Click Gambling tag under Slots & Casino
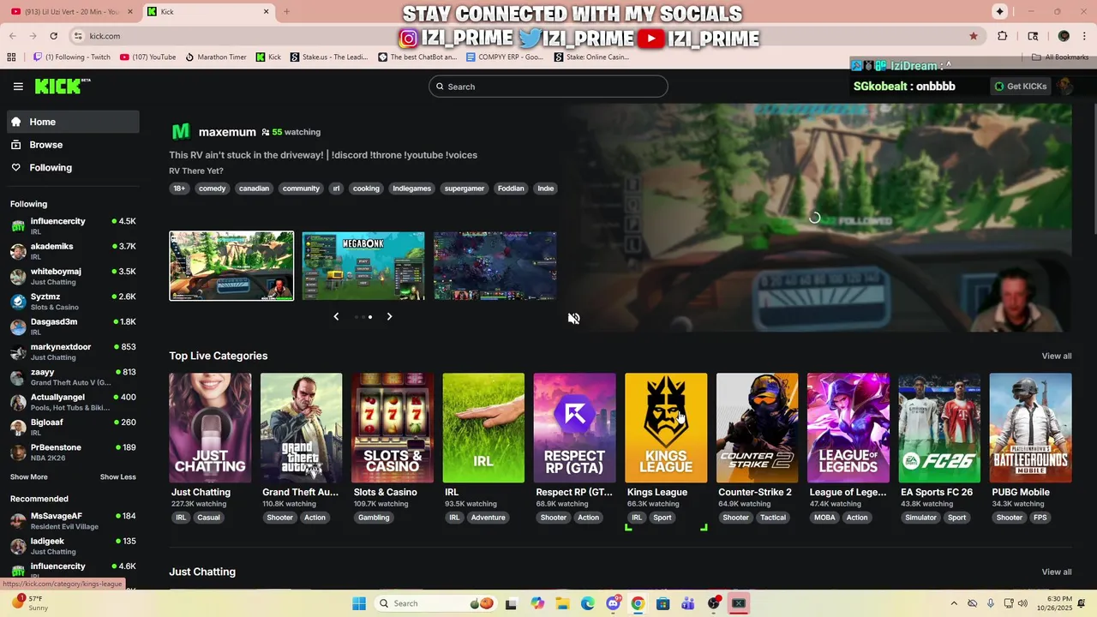Viewport: 1097px width, 617px height. [374, 518]
